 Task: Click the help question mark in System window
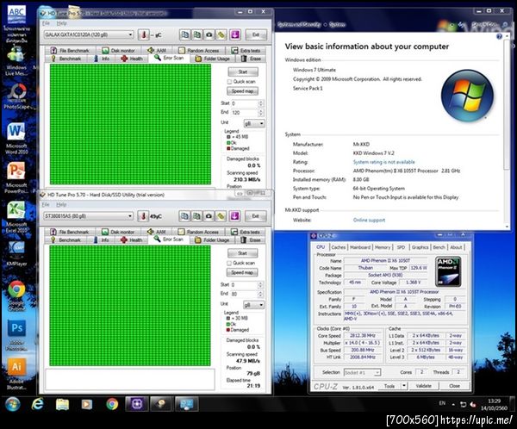499,36
